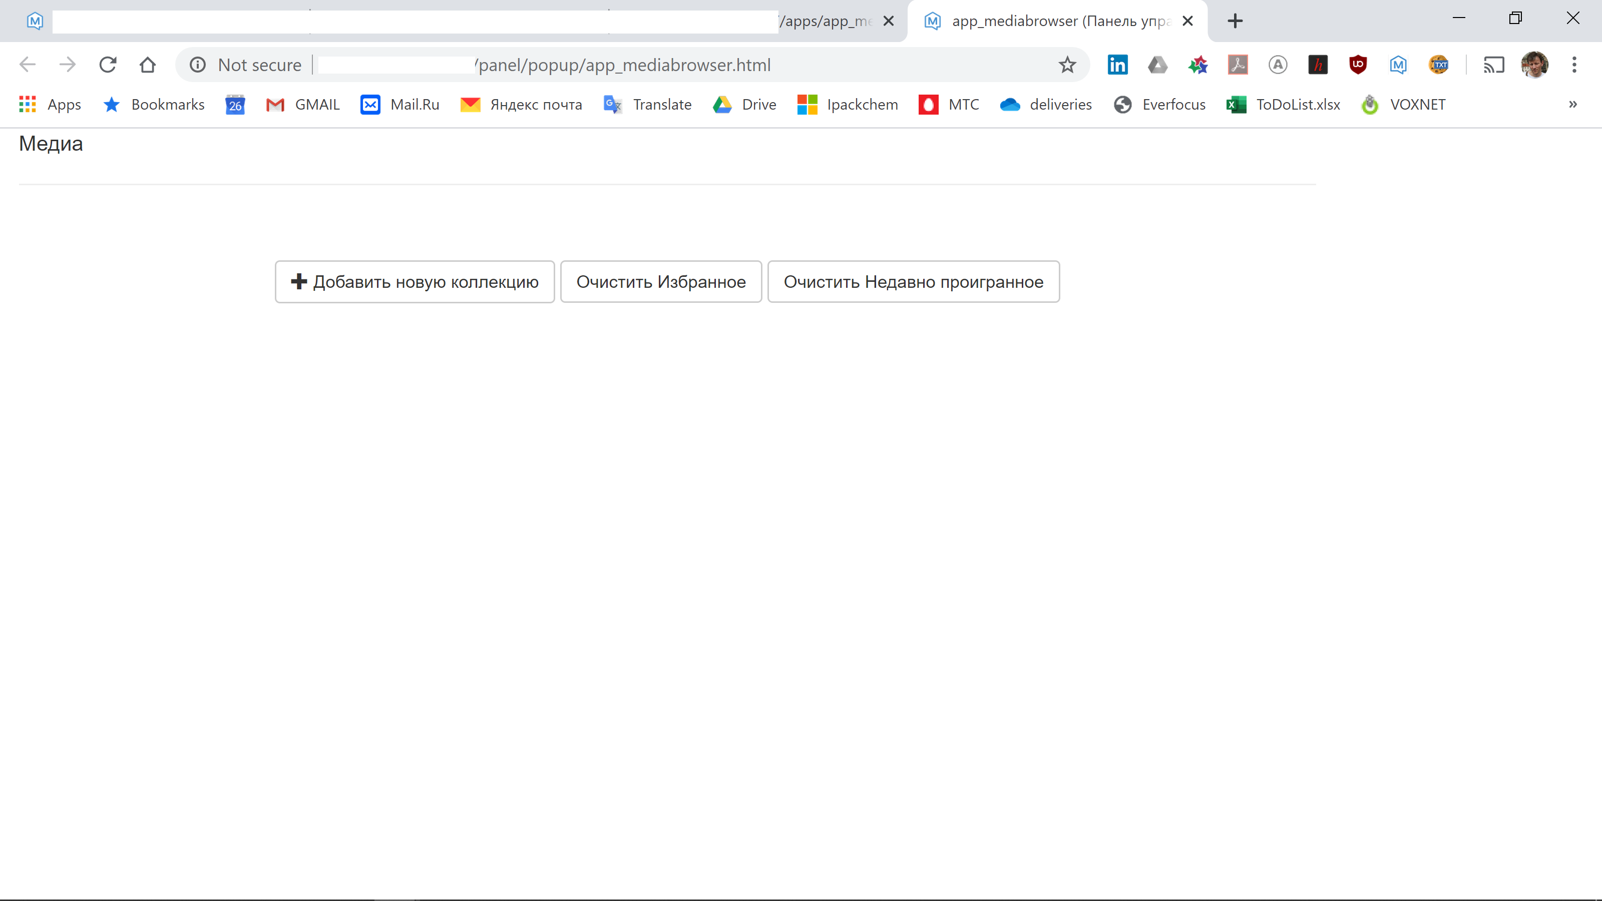The width and height of the screenshot is (1602, 901).
Task: Open the Translate bookmark
Action: (647, 105)
